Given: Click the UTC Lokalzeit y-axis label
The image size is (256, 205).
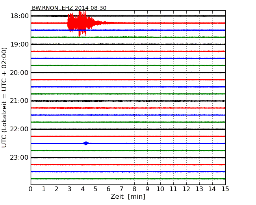Looking at the screenshot, I should pyautogui.click(x=4, y=97).
